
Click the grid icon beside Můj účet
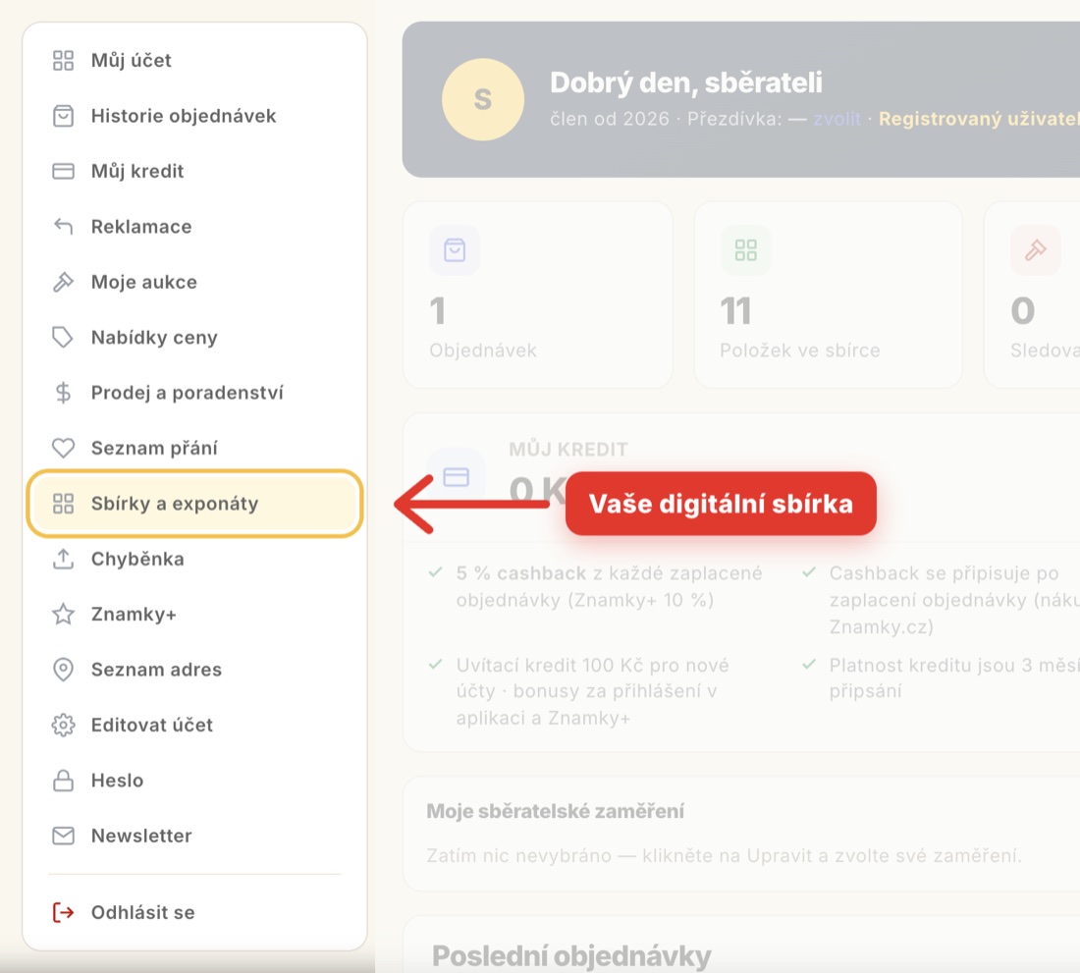pos(63,61)
